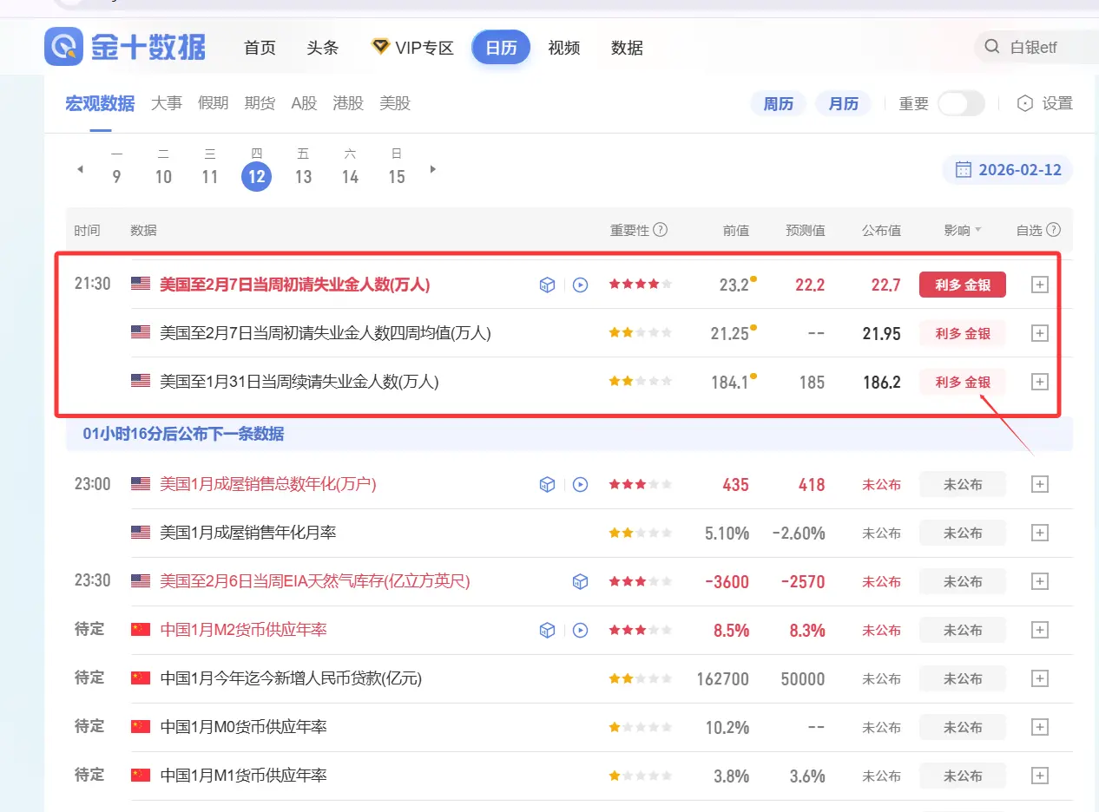
Task: Open 美国1月成屋销售总数年化 data link
Action: point(268,484)
